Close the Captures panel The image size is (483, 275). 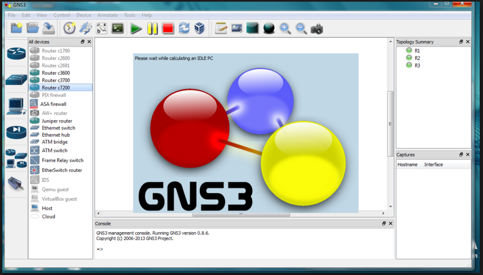point(468,155)
